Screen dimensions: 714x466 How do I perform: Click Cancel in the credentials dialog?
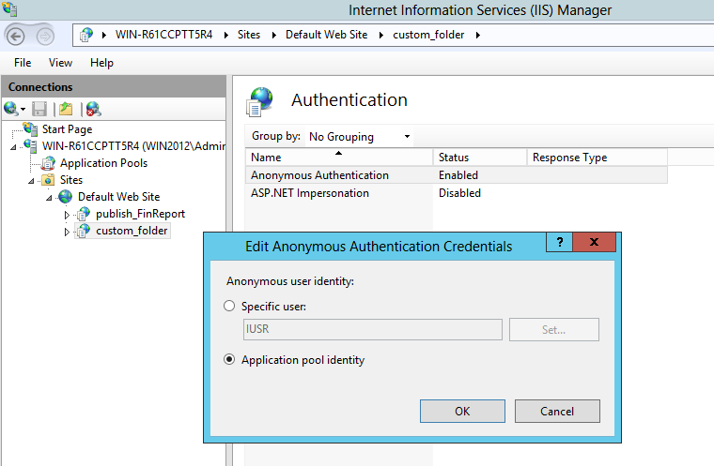tap(557, 412)
